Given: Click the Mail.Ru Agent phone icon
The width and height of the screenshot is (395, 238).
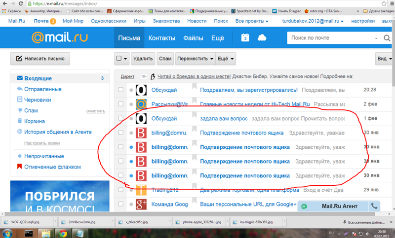Looking at the screenshot, I should coord(374,206).
